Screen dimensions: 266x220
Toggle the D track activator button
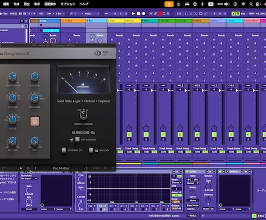(129, 134)
